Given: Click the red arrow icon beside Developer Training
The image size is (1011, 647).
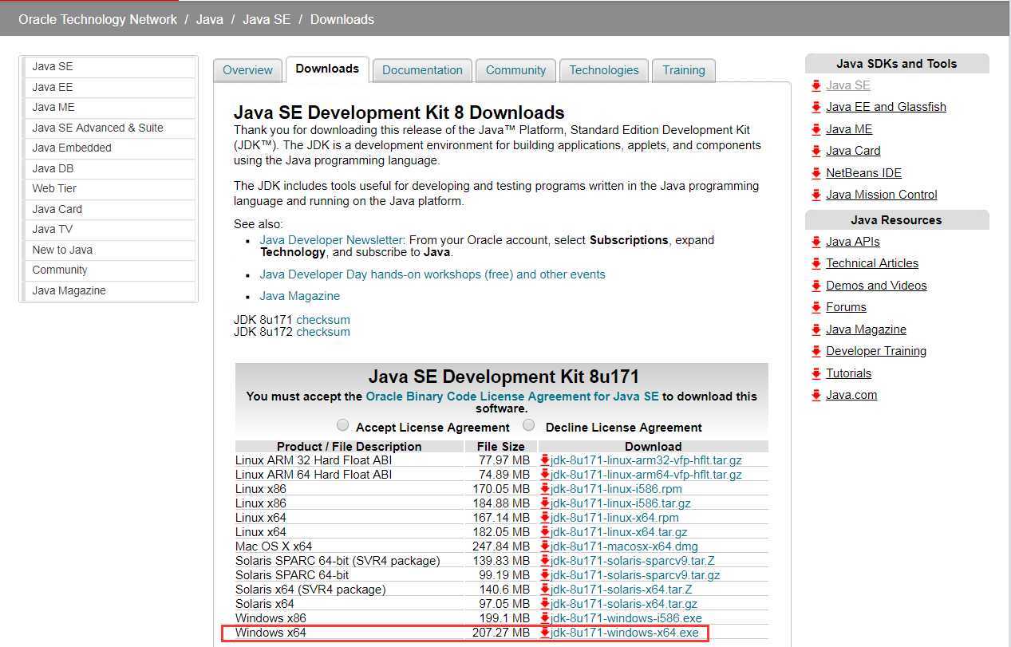Looking at the screenshot, I should click(x=816, y=351).
